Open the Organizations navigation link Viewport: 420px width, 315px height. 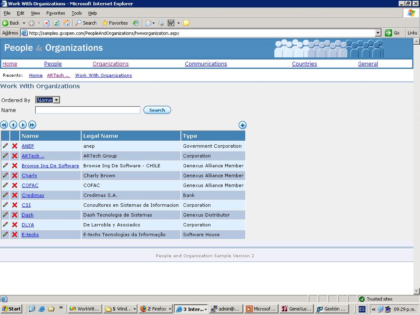point(111,64)
